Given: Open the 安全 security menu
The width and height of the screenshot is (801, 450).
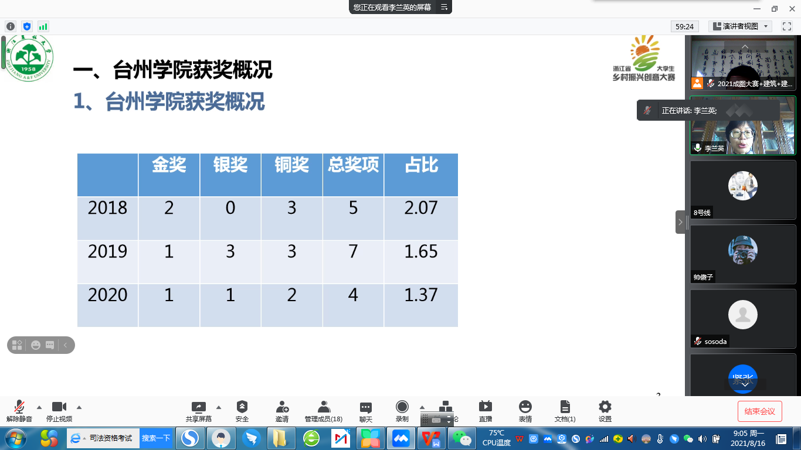Looking at the screenshot, I should 242,411.
